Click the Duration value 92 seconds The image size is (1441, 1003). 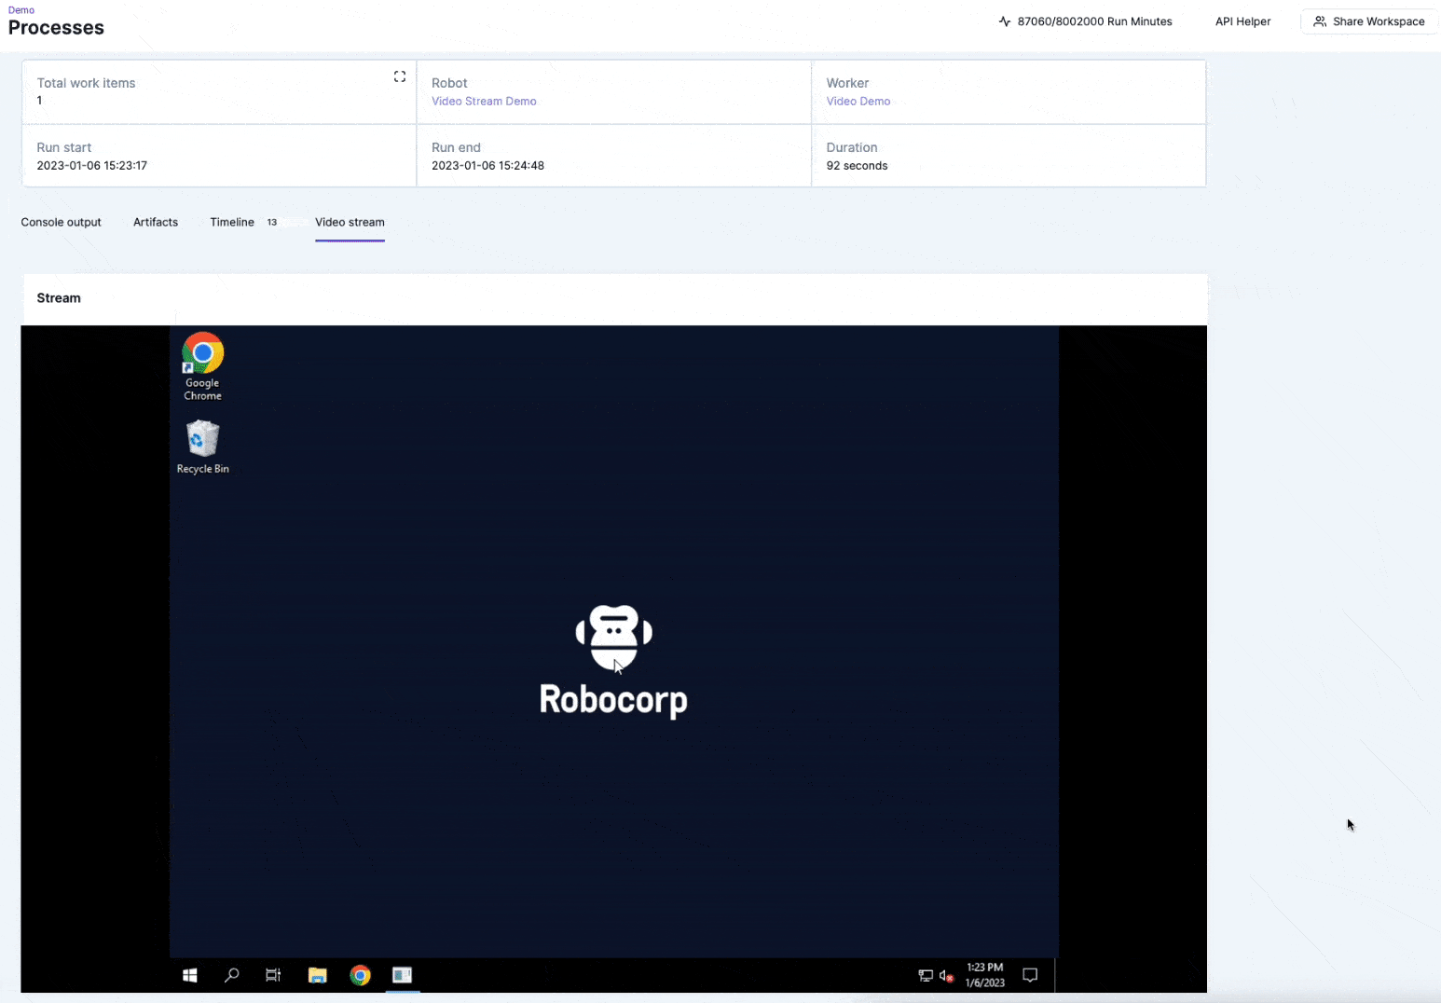tap(858, 166)
